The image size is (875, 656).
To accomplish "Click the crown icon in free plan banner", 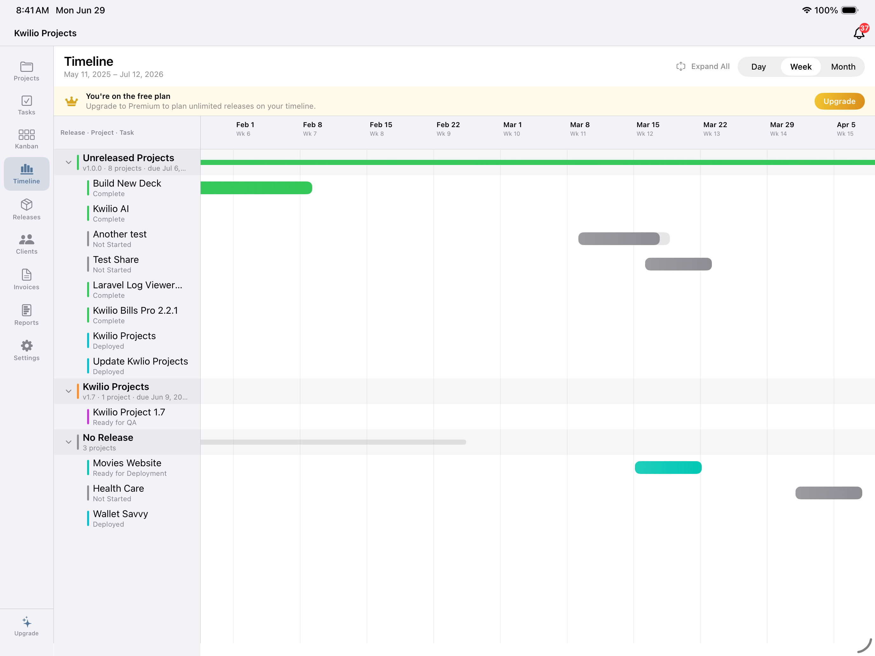I will (72, 101).
